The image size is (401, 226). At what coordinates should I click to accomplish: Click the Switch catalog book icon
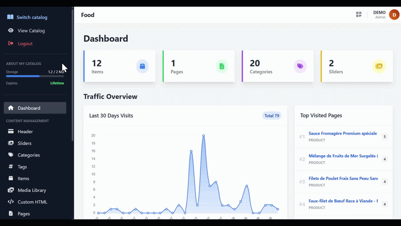[x=10, y=17]
